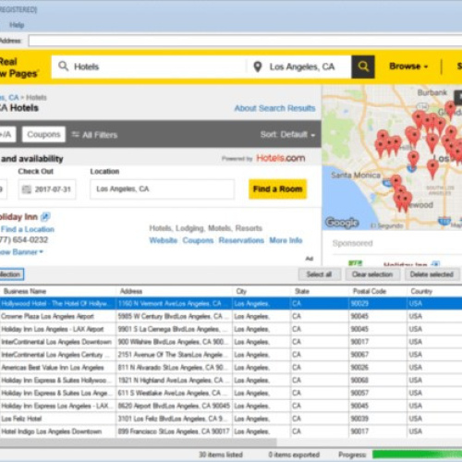Click the Coupons filter button
This screenshot has height=462, width=462.
click(43, 134)
